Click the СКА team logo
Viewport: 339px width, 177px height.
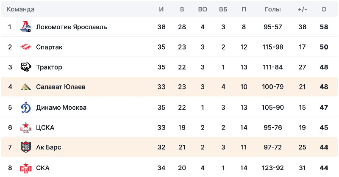26,168
